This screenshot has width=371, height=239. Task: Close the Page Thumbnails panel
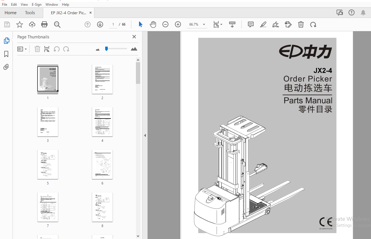(134, 37)
